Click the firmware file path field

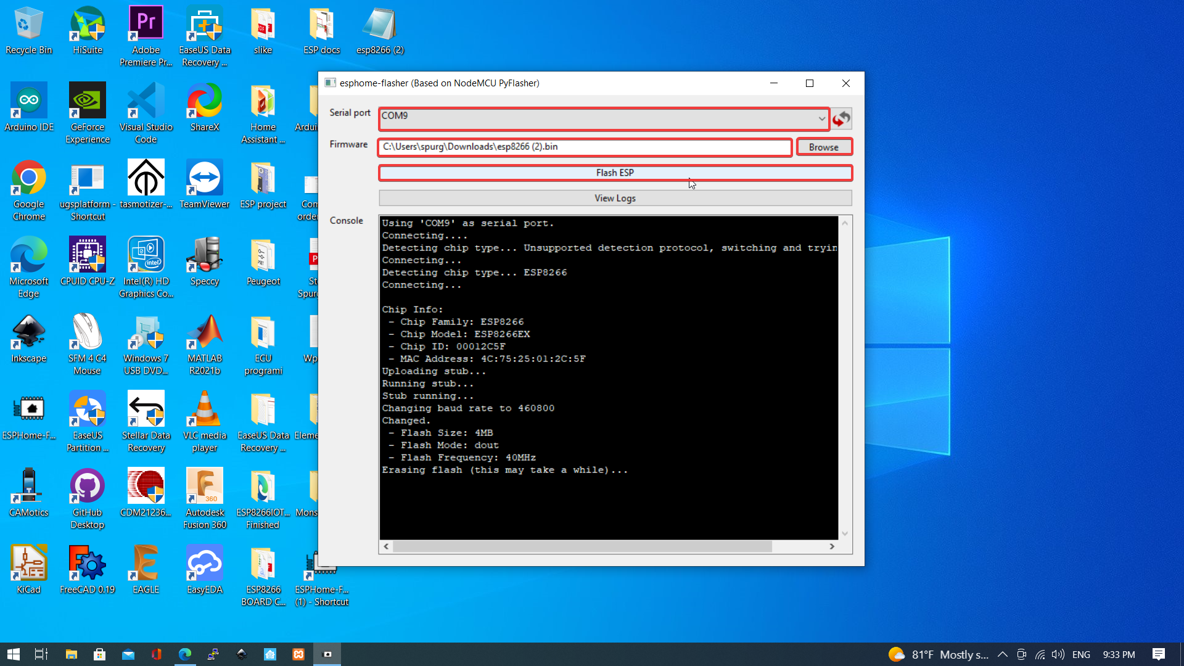585,147
